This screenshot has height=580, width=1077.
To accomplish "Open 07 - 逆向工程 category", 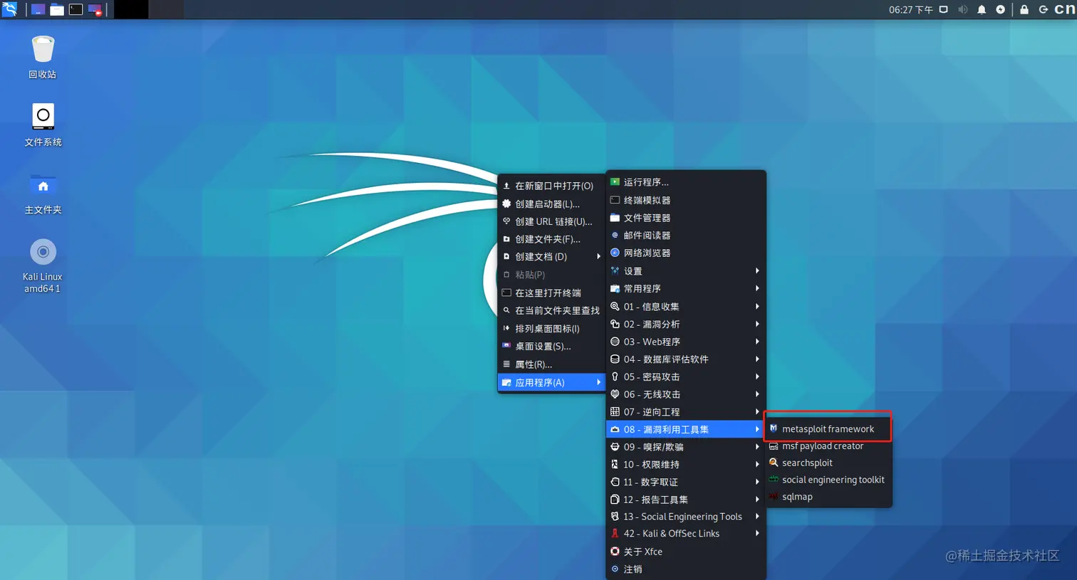I will point(686,412).
